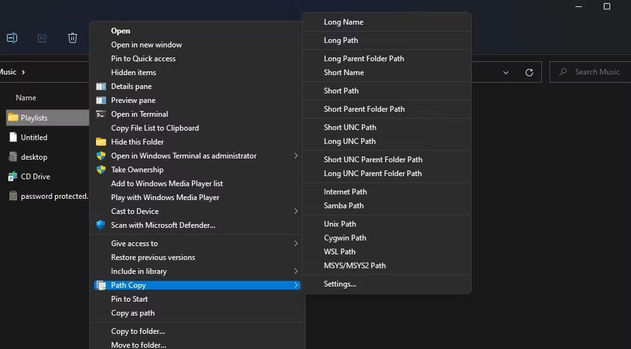The image size is (631, 349).
Task: Expand the Include in library submenu arrow
Action: (296, 271)
